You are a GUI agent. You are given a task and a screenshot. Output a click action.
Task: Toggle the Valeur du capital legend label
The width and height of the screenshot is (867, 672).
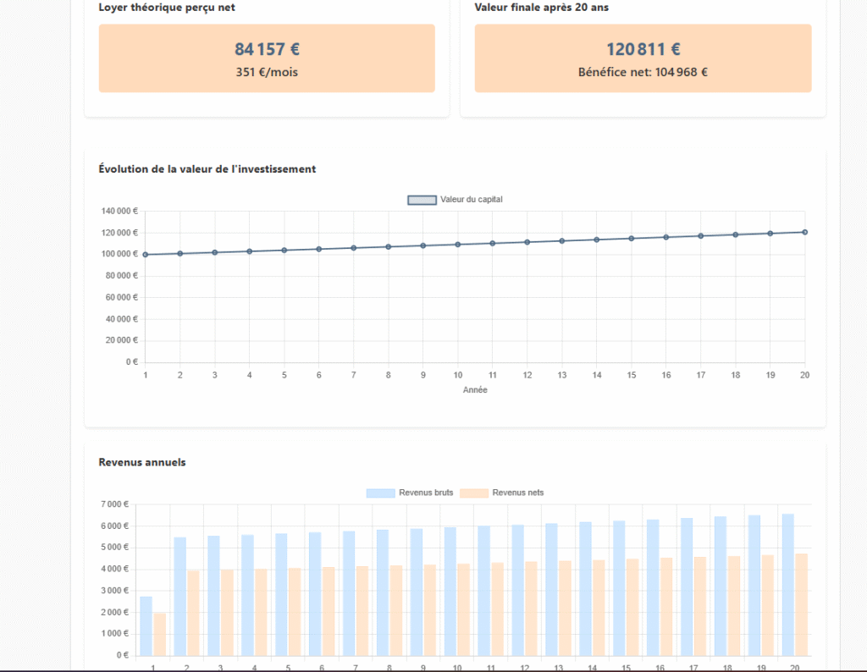pos(472,200)
